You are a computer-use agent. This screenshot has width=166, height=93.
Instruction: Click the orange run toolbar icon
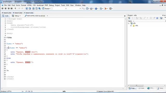click(106, 9)
